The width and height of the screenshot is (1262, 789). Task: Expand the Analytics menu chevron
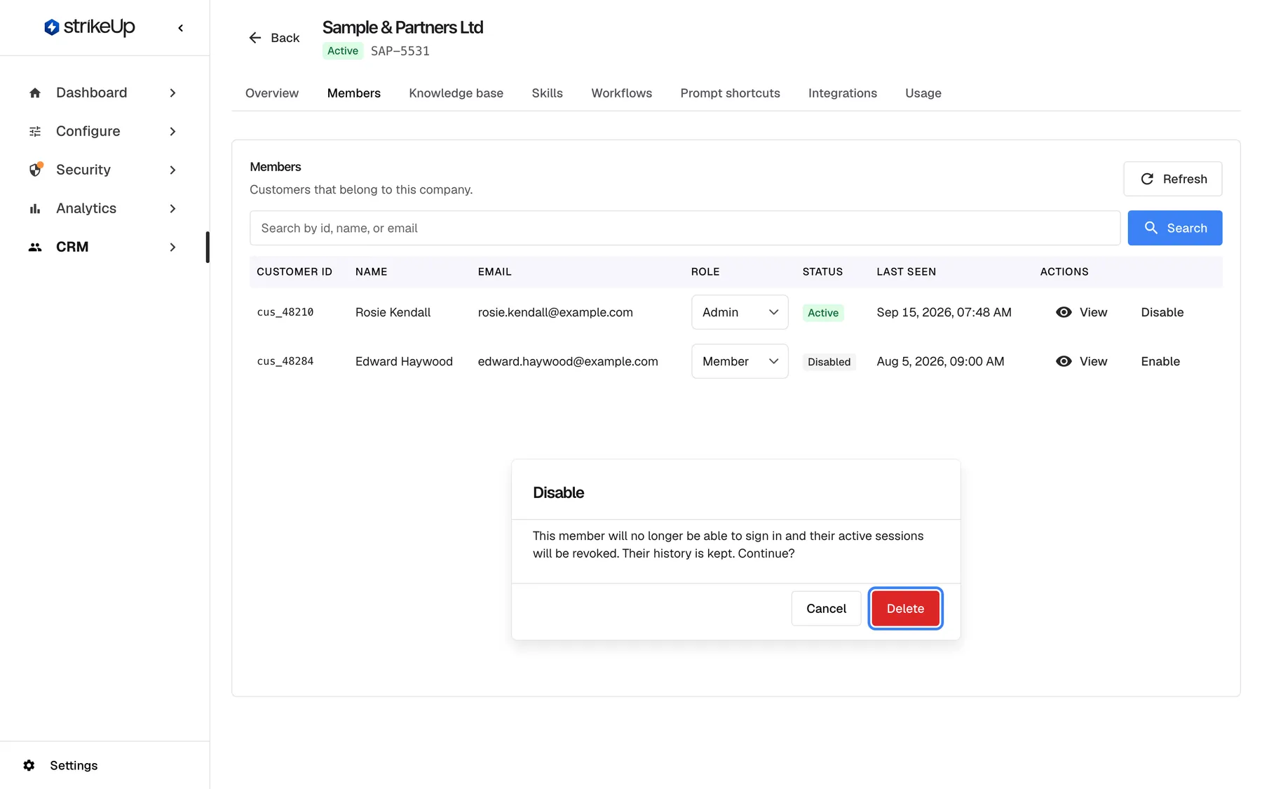172,209
